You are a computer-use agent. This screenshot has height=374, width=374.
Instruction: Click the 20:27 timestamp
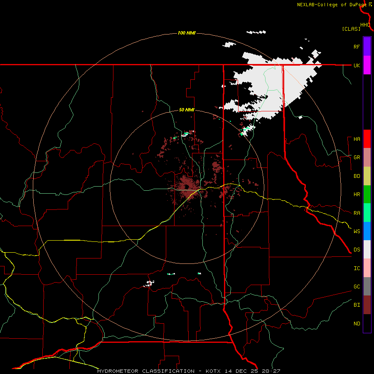click(x=271, y=371)
